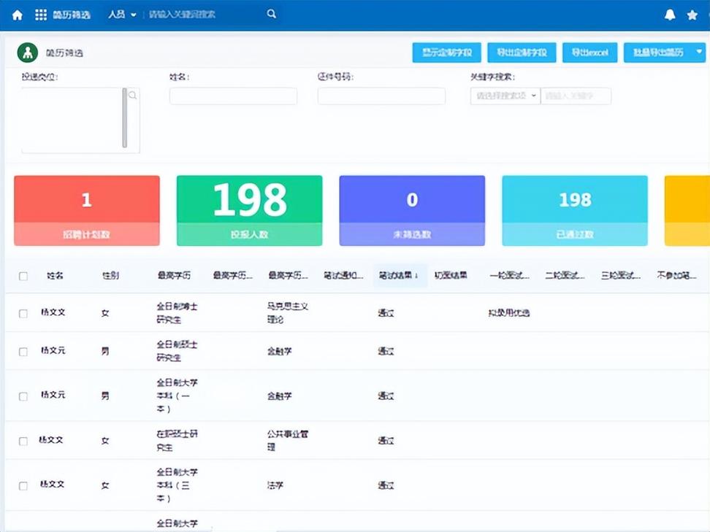
Task: Click the 在职硕士研究生 cell
Action: [177, 440]
